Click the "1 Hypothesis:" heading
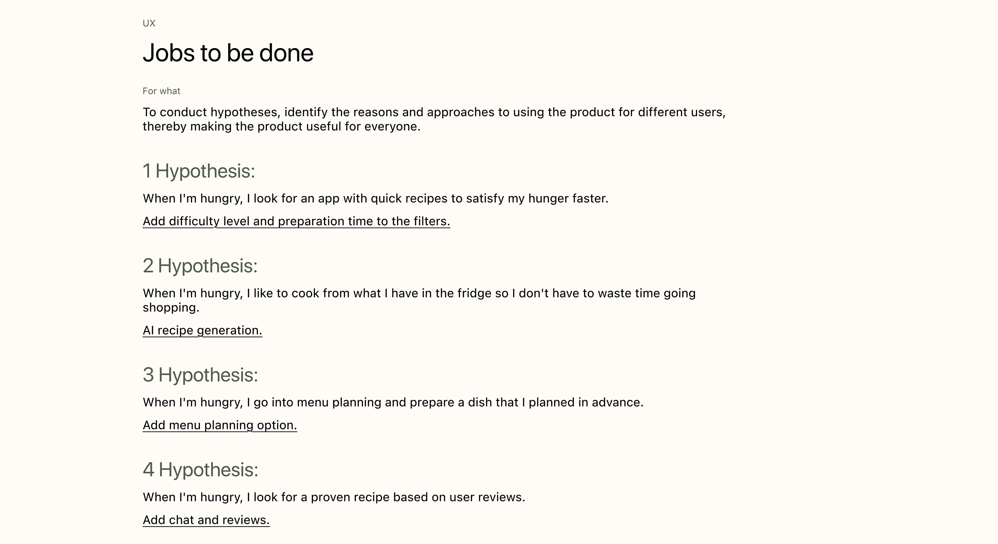This screenshot has height=544, width=998. pyautogui.click(x=199, y=171)
